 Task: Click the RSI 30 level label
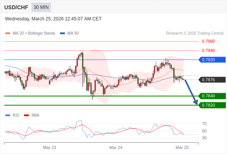204,138
